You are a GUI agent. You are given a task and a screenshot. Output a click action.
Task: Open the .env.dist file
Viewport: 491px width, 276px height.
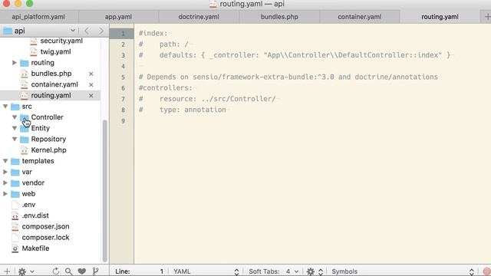35,215
